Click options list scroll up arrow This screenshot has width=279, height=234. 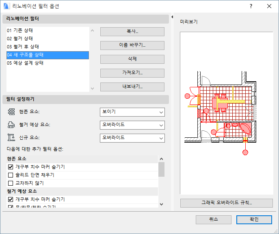[x=161, y=159]
